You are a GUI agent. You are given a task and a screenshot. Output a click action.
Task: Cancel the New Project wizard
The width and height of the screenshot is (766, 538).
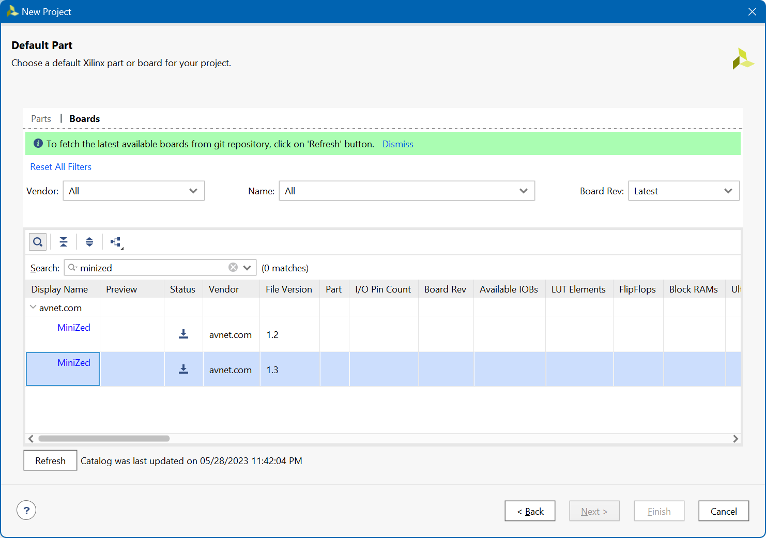(x=724, y=511)
